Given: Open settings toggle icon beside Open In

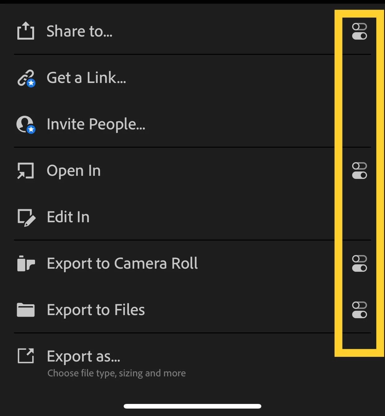Looking at the screenshot, I should pos(360,171).
